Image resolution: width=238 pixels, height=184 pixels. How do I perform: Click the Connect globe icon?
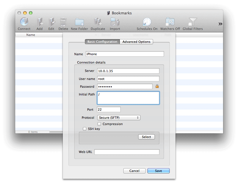[24, 22]
